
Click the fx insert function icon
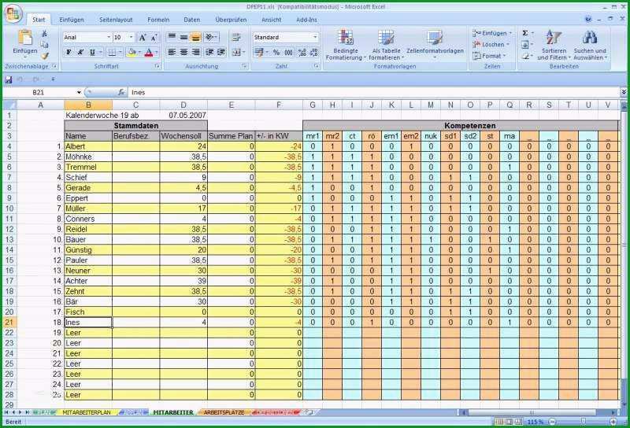[x=121, y=92]
